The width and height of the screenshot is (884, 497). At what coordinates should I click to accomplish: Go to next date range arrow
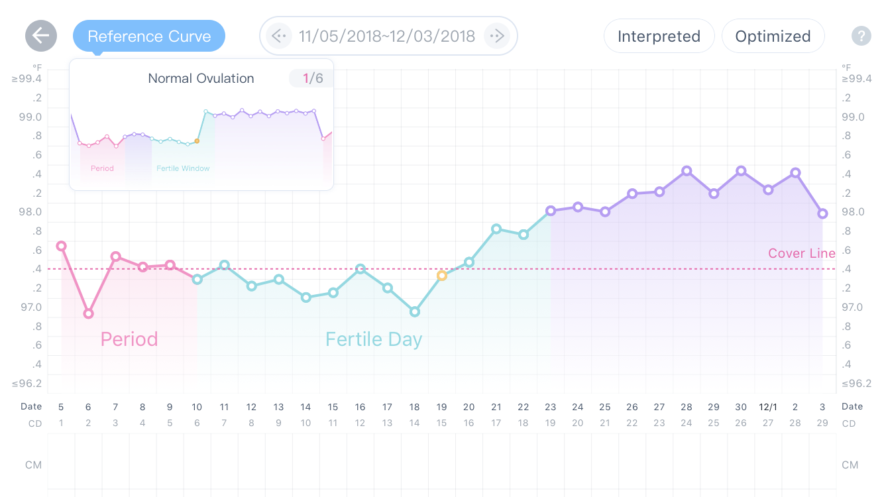click(496, 36)
